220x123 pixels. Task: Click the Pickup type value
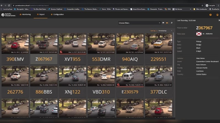[x=199, y=42]
